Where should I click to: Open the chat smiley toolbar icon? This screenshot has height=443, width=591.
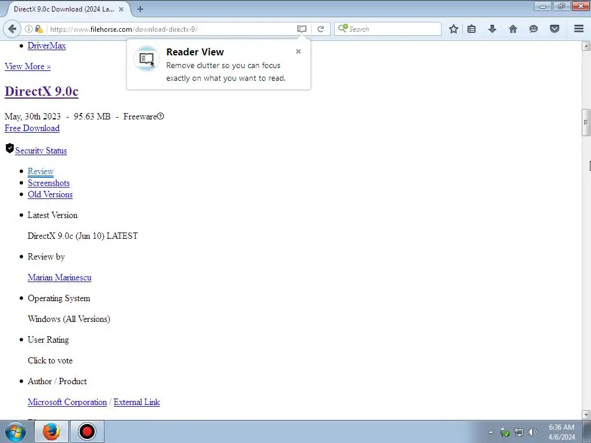tap(533, 29)
